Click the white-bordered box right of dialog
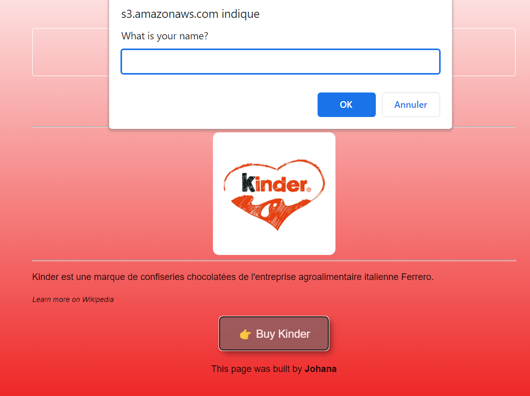The image size is (530, 396). coord(484,52)
